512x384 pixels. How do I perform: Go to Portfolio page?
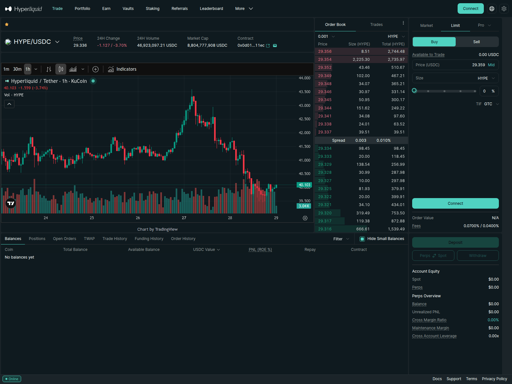click(83, 9)
